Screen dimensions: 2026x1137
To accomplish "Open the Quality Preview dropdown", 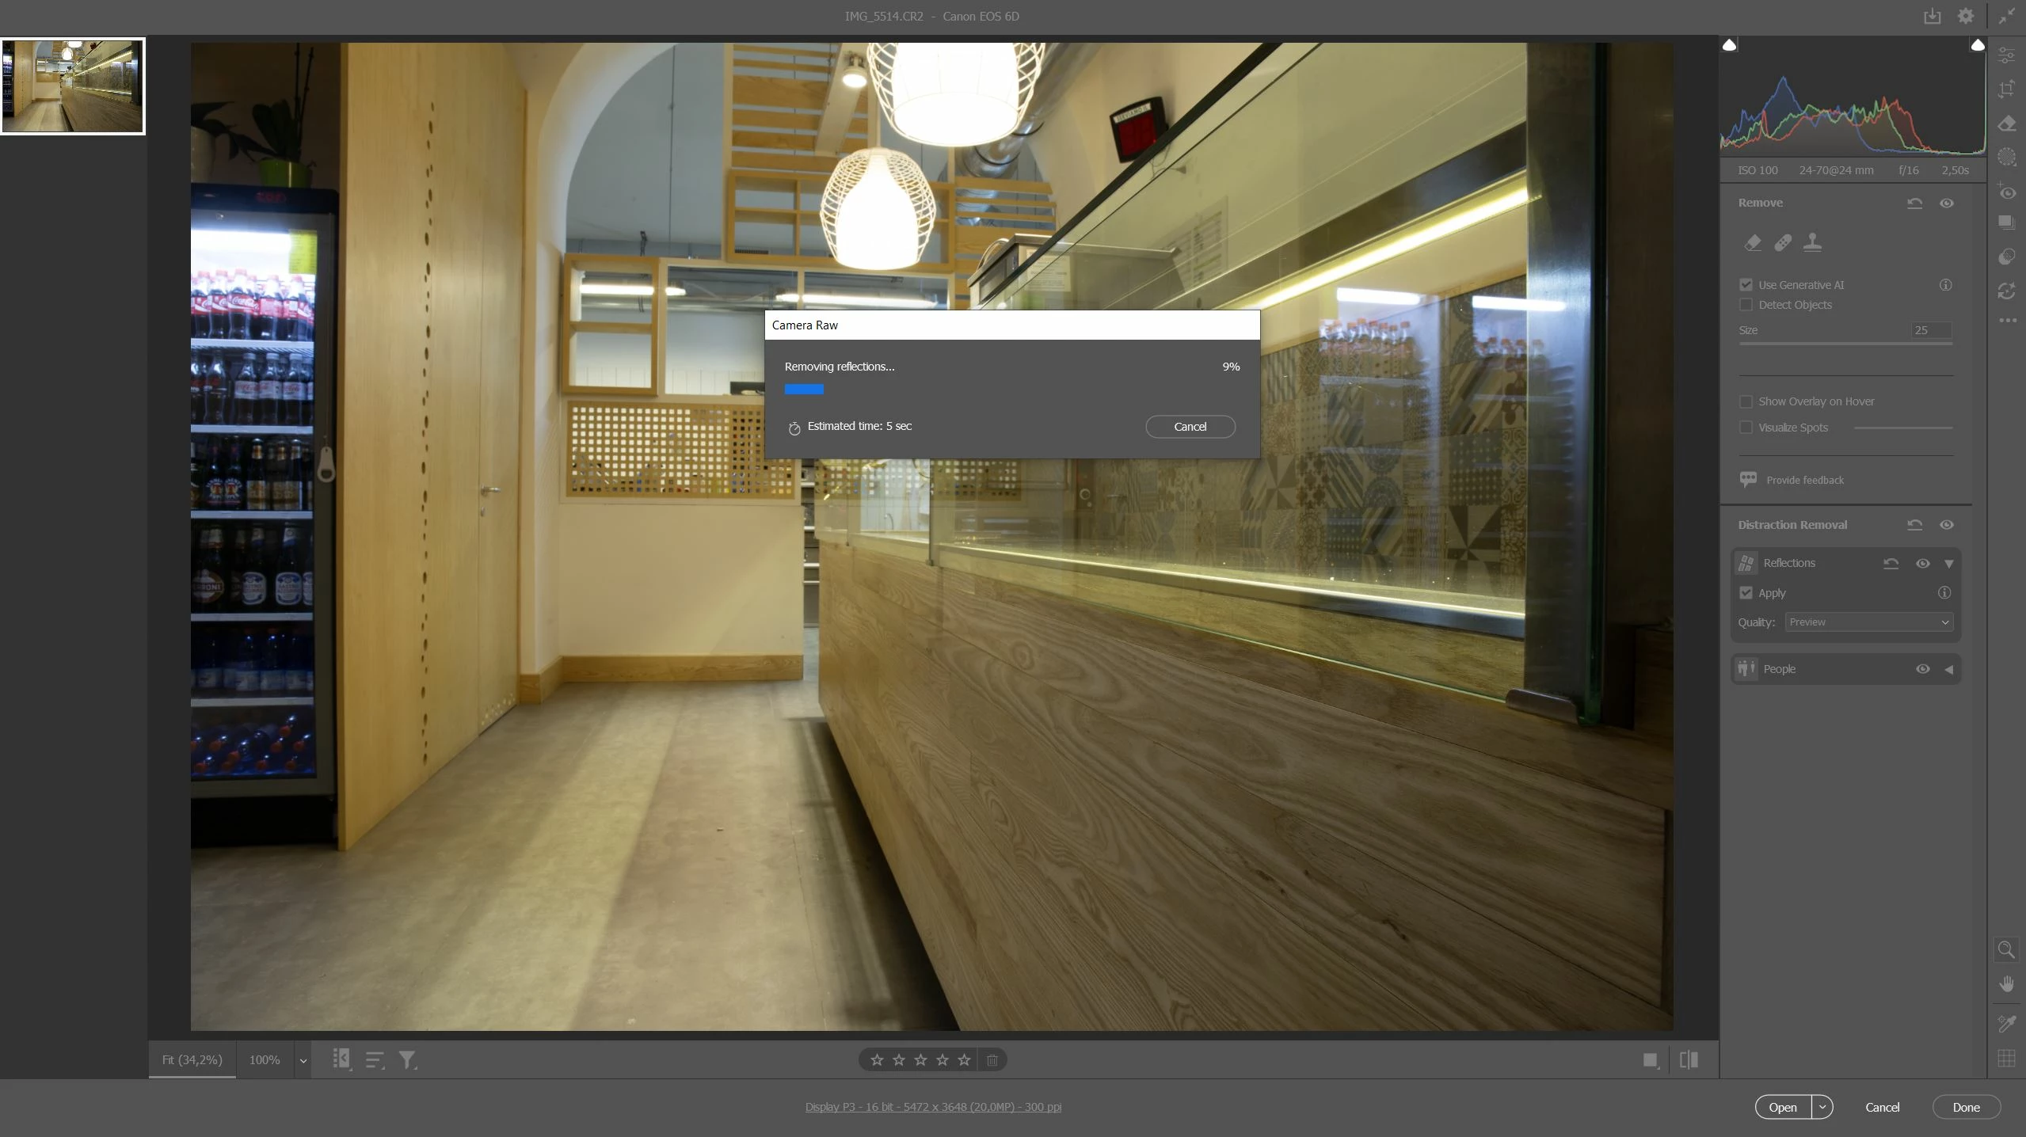I will [x=1868, y=622].
